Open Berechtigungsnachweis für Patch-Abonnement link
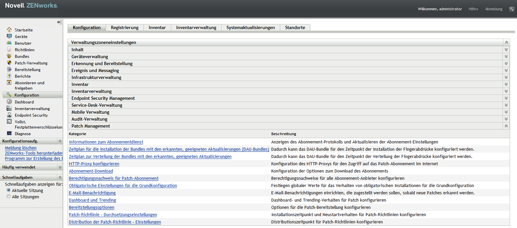This screenshot has height=228, width=517. pos(114,178)
